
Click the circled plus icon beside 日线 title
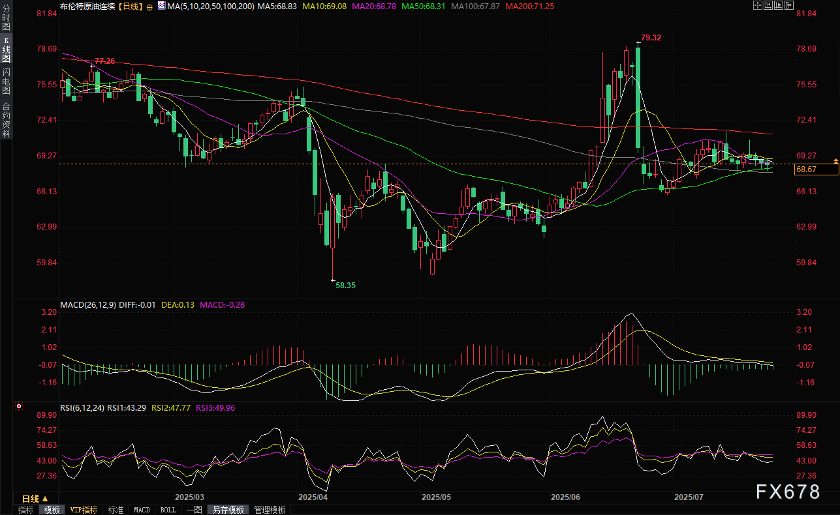[x=150, y=6]
